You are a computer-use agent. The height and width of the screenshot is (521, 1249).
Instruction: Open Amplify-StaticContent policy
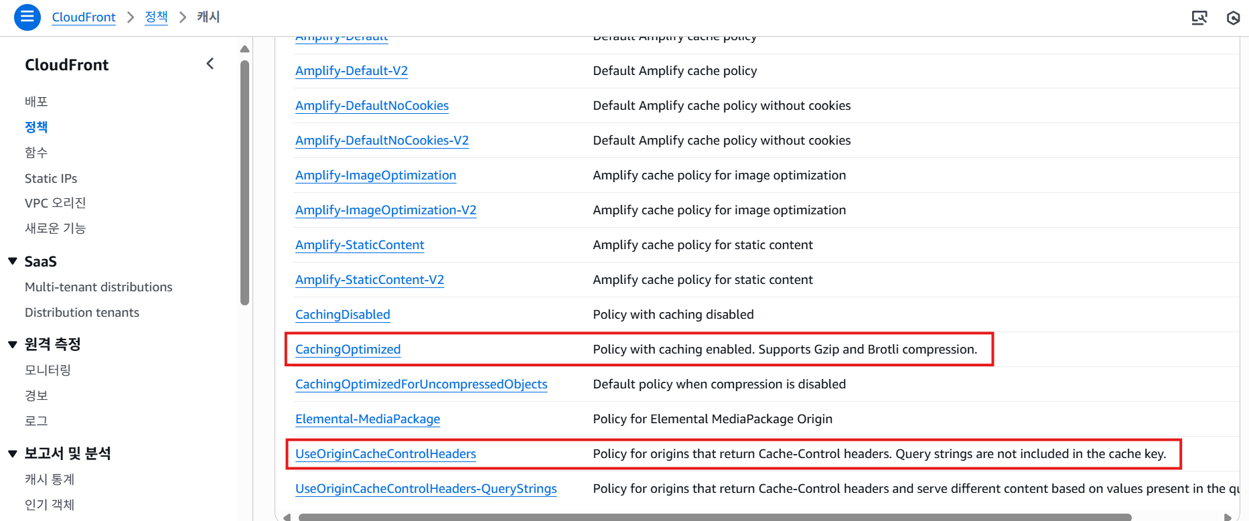(360, 244)
